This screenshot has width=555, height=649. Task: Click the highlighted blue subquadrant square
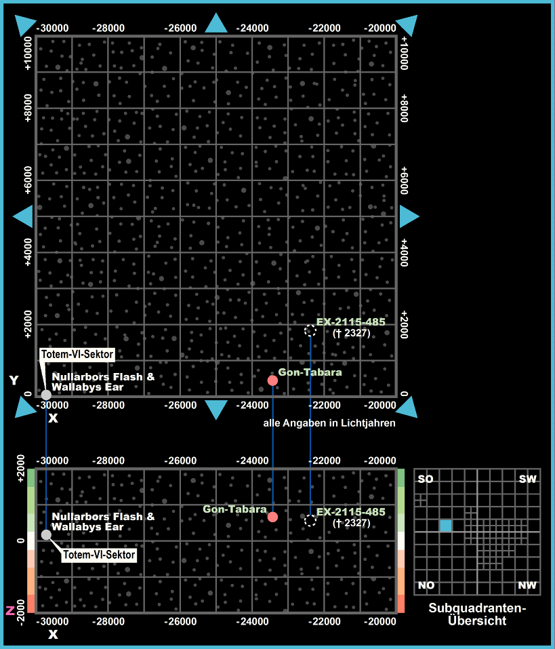point(445,526)
